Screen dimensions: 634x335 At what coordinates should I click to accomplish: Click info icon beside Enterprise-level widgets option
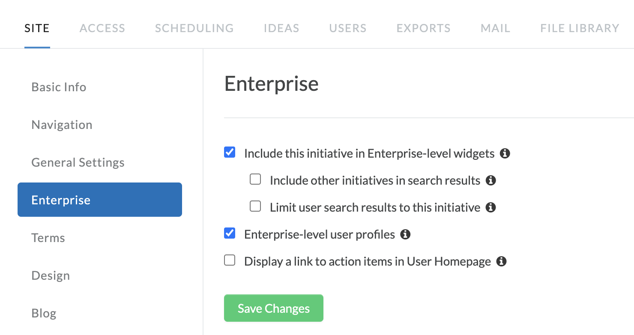(505, 153)
